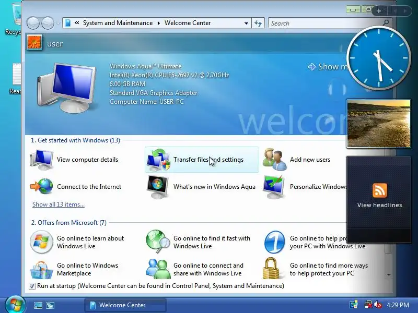This screenshot has height=313, width=418.
Task: Click the search magnifier icon
Action: point(386,23)
